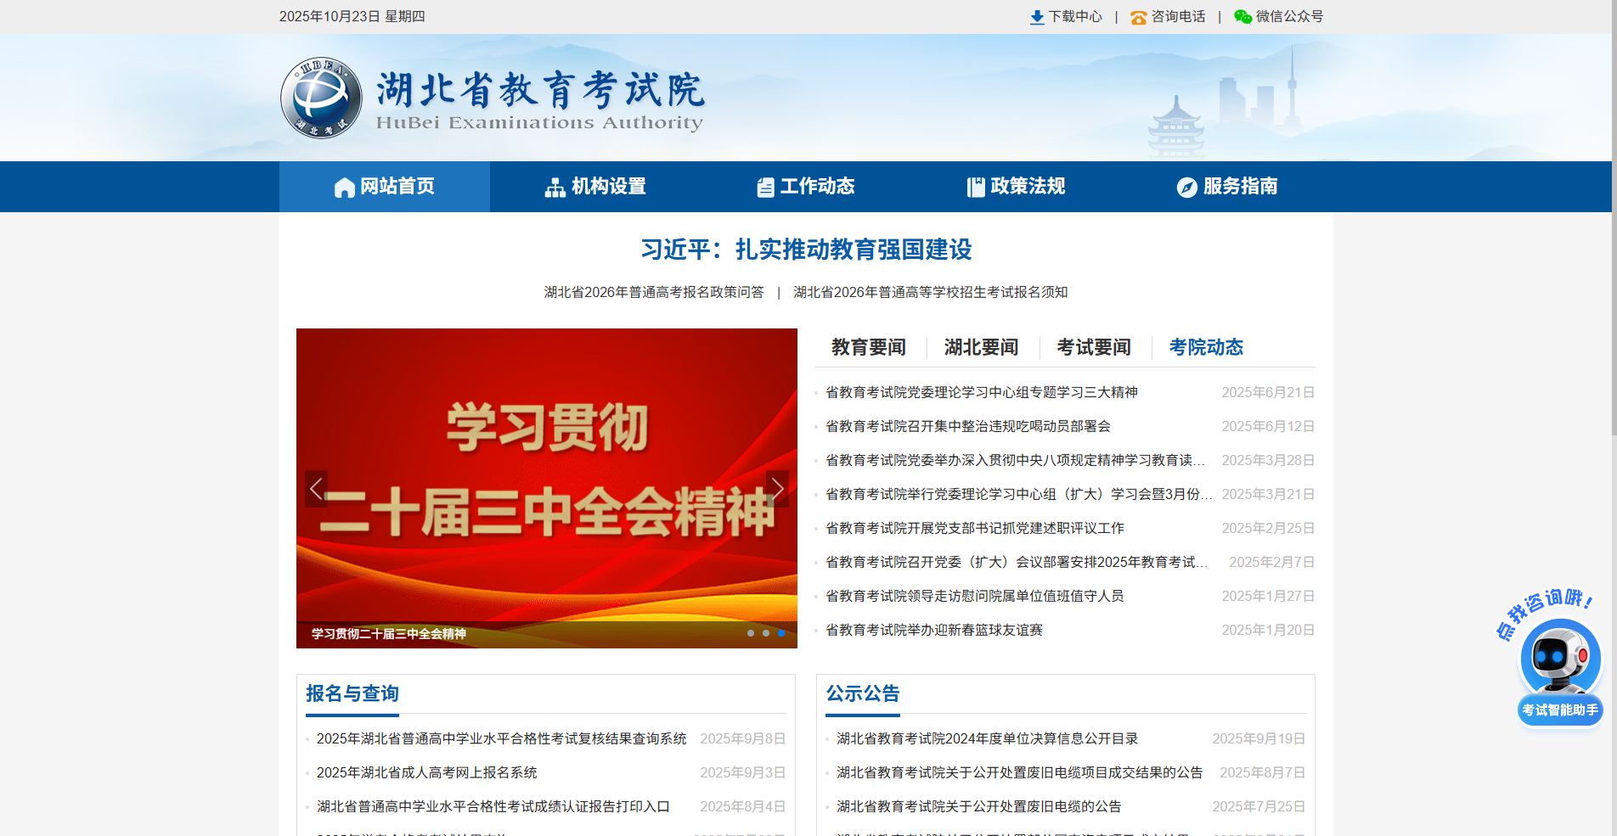Click the download icon beside 下载中心
Screen dimensions: 1617x836
(x=1037, y=16)
